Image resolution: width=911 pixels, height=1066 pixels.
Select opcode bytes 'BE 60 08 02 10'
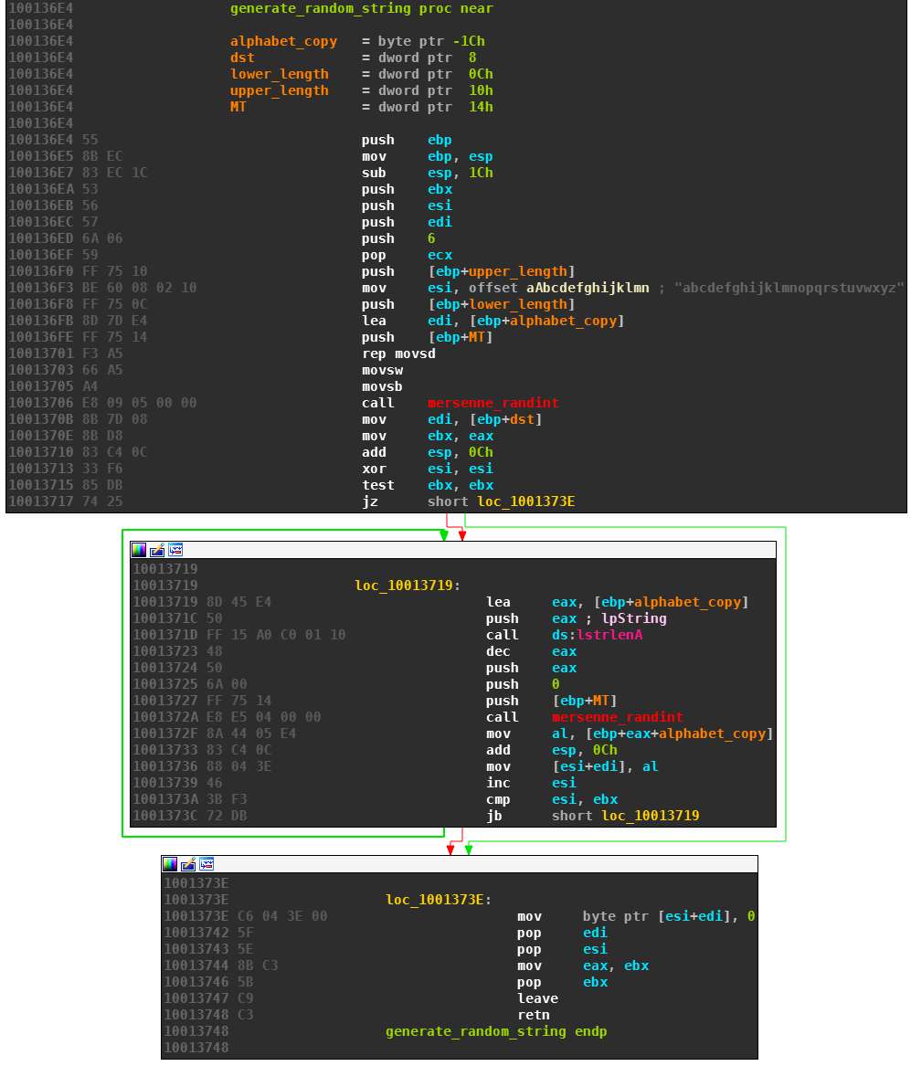click(x=140, y=288)
